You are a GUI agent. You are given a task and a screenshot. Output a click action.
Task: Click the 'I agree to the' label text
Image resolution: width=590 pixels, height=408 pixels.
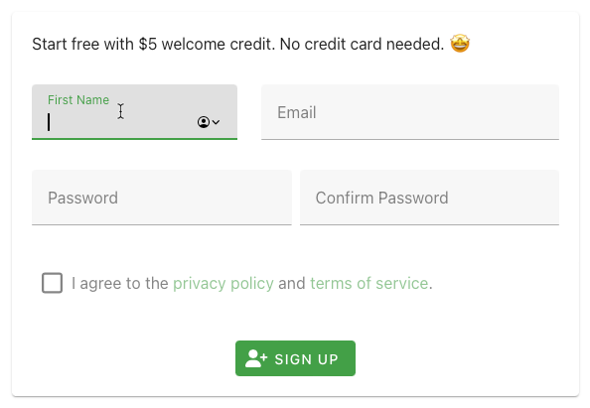[119, 283]
